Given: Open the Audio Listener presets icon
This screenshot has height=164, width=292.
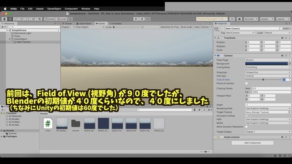Looking at the screenshot, I should (286, 137).
